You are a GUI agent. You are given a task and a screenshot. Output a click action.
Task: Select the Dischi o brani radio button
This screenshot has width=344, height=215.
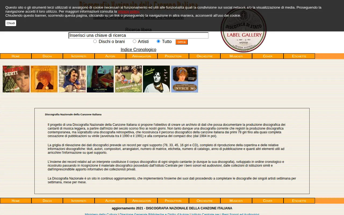pos(95,41)
